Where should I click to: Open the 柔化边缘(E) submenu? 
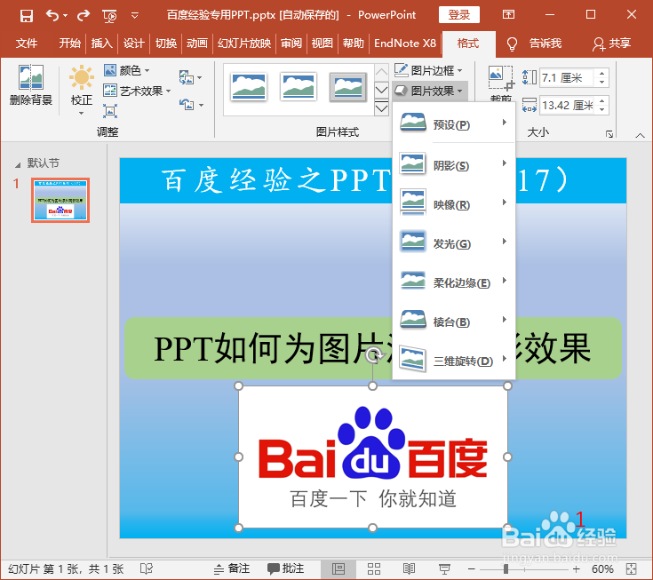454,282
